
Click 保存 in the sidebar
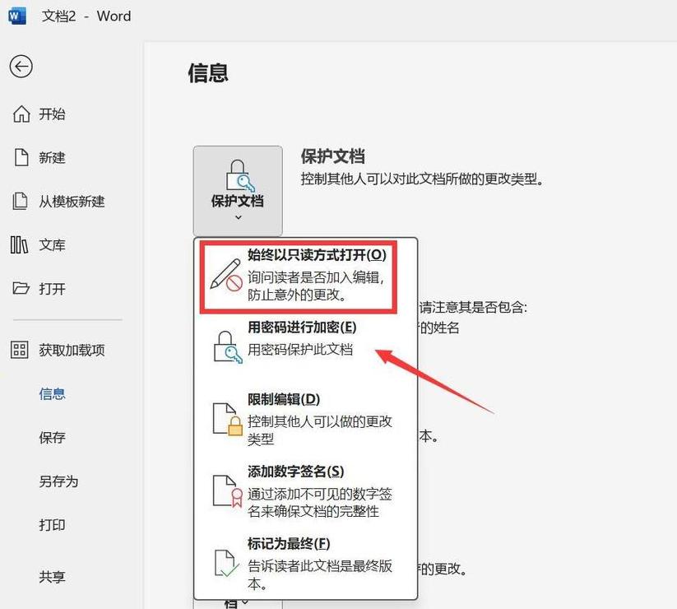pyautogui.click(x=53, y=438)
